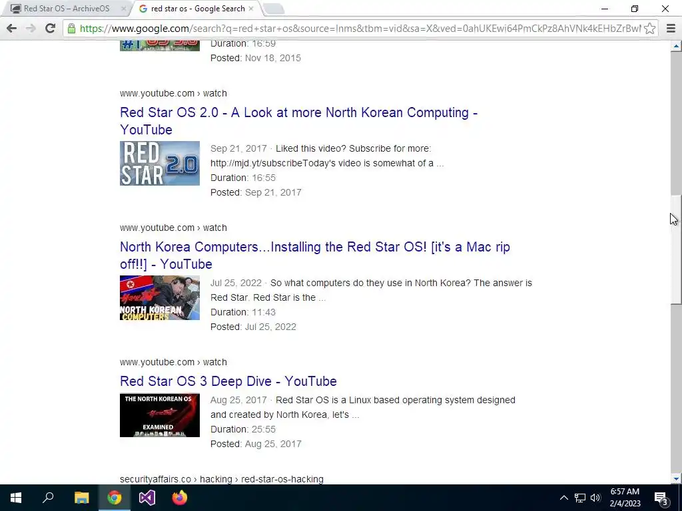682x511 pixels.
Task: Switch to the Red Star OS – ArchiveOS tab
Action: tap(66, 8)
